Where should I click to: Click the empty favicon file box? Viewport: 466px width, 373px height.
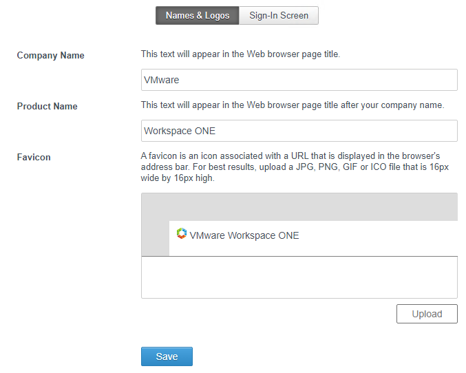pos(299,277)
